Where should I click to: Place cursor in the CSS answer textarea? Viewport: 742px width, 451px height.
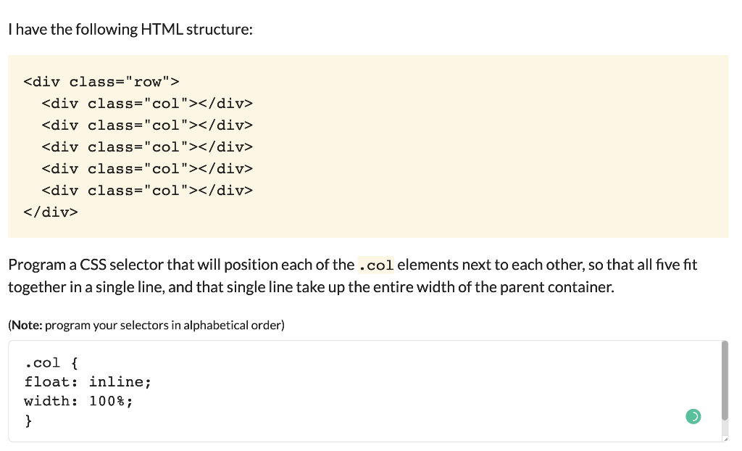tap(364, 392)
